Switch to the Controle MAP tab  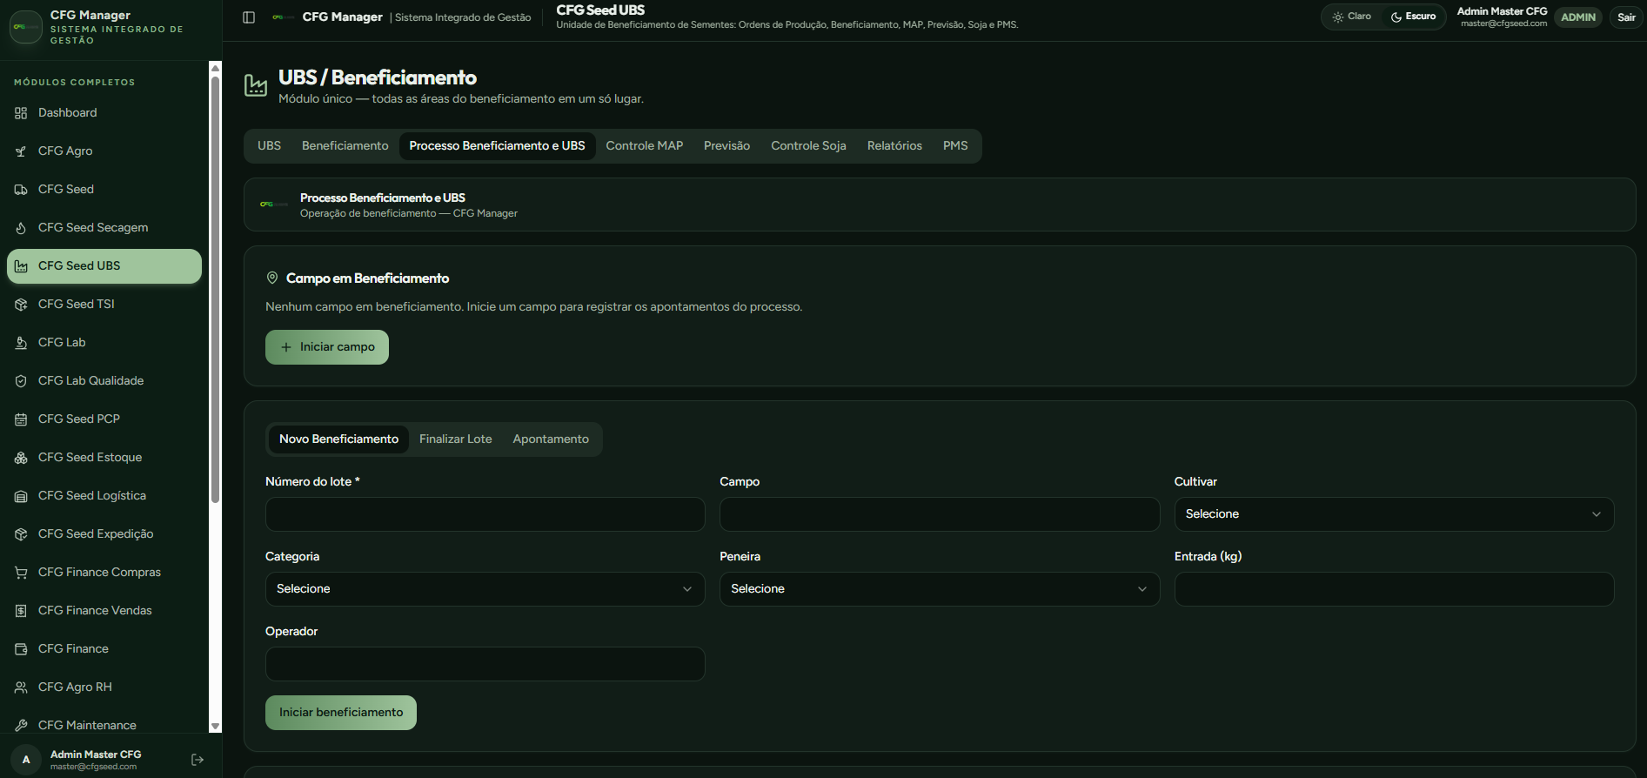click(644, 146)
